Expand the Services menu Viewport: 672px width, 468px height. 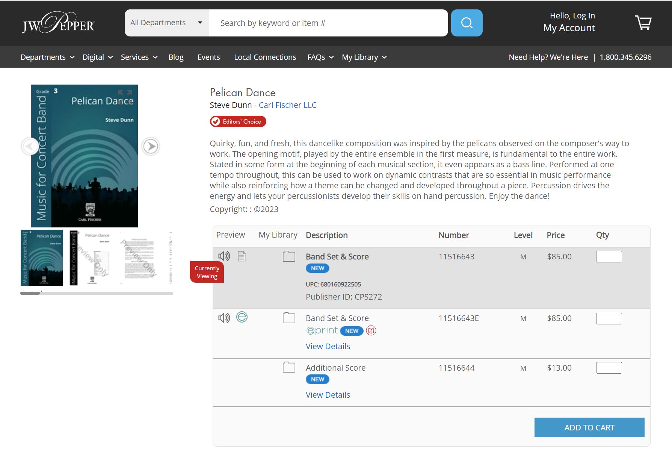tap(139, 57)
